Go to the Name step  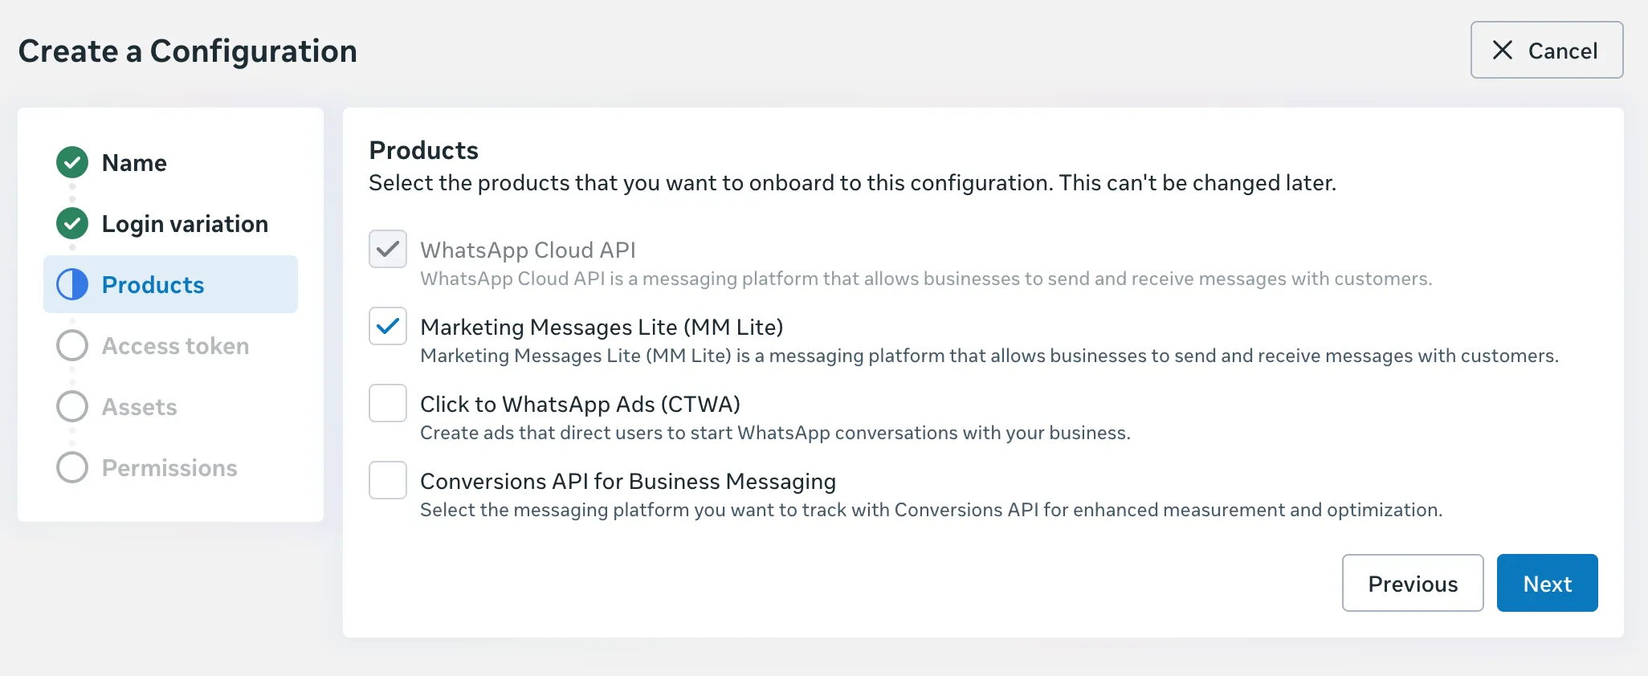pyautogui.click(x=134, y=163)
